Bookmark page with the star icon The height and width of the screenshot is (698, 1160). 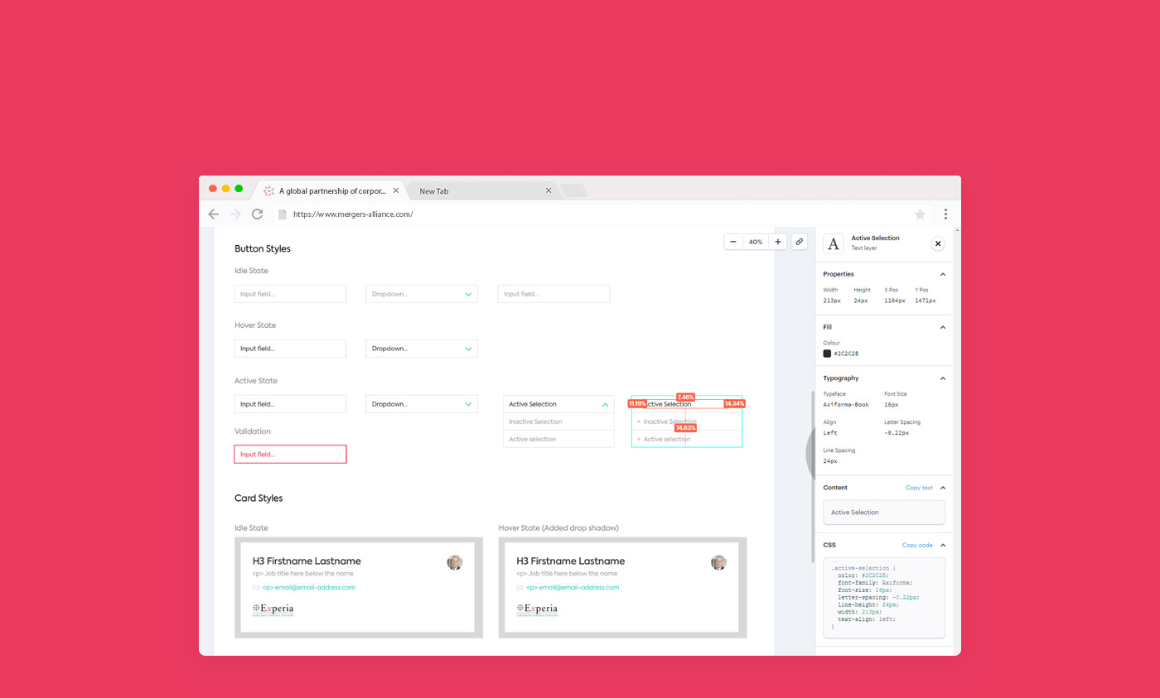coord(920,214)
